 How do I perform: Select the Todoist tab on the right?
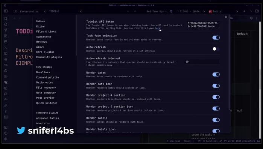pos(217,11)
